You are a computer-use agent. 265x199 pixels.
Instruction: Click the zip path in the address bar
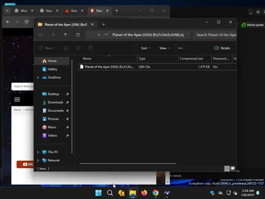[148, 35]
